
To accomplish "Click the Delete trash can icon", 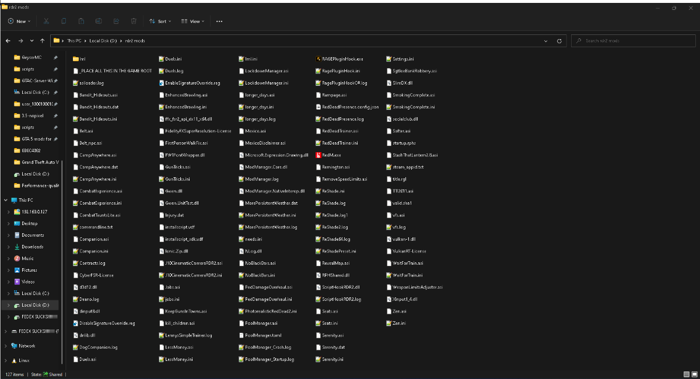I will [134, 21].
